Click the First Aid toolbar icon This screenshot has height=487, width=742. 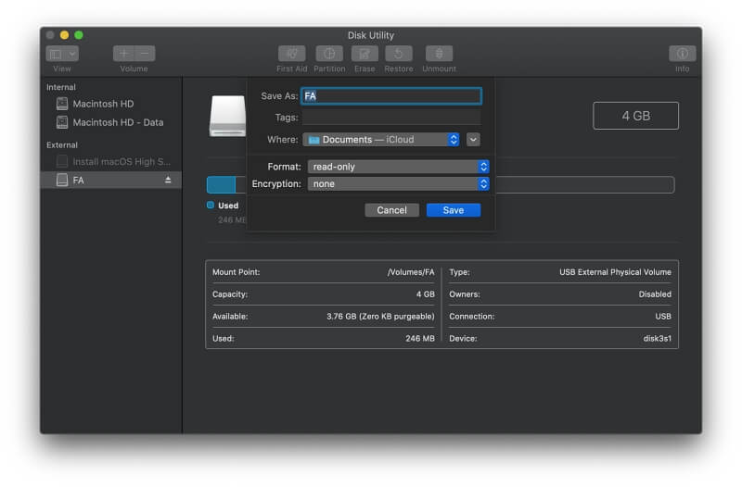coord(291,54)
